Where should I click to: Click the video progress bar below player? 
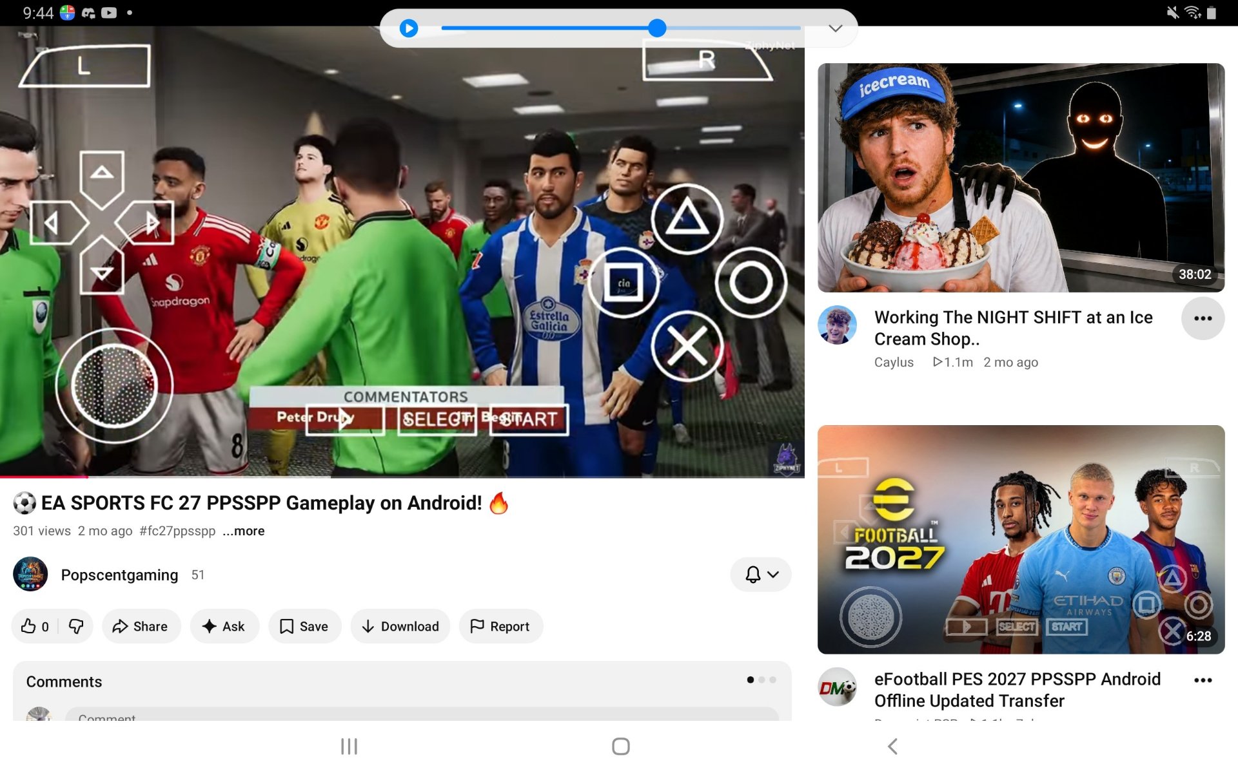coord(402,477)
